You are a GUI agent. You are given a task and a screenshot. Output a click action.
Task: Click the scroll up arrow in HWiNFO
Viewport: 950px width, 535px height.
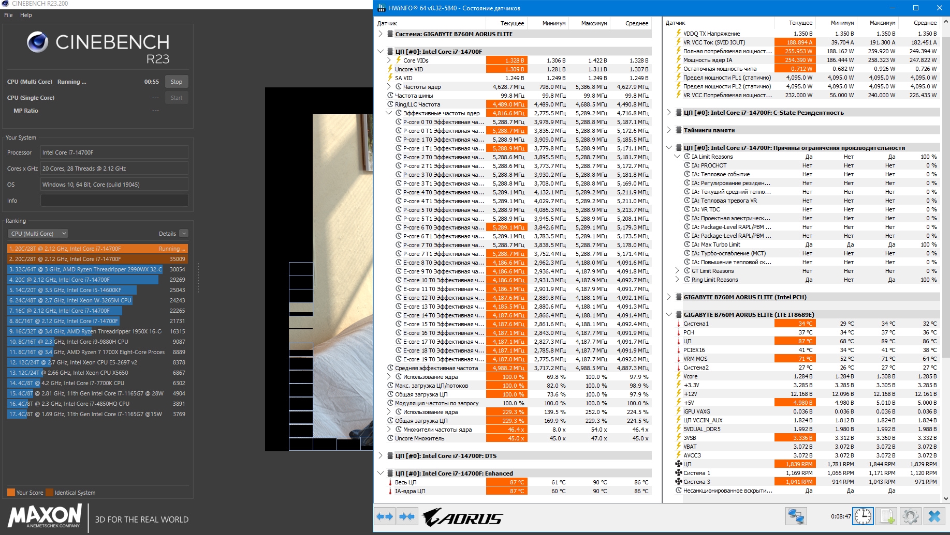pyautogui.click(x=946, y=22)
